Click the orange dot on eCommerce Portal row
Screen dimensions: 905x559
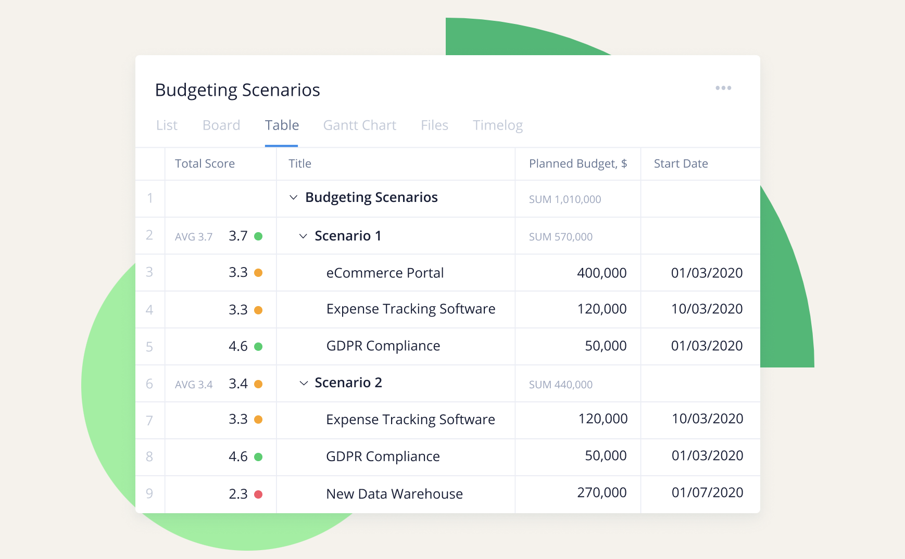259,272
